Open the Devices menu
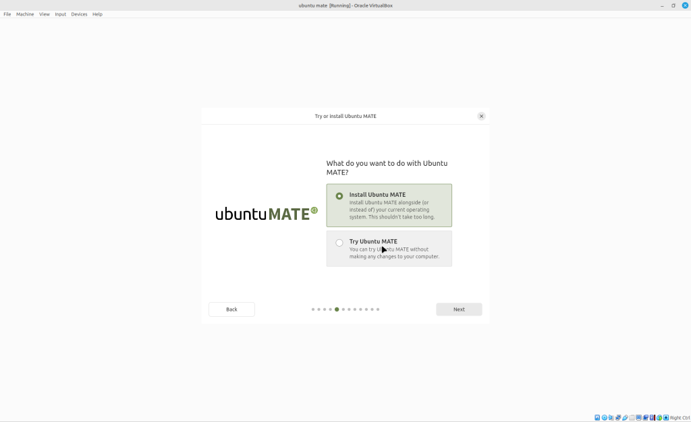Viewport: 691px width, 422px height. click(79, 14)
